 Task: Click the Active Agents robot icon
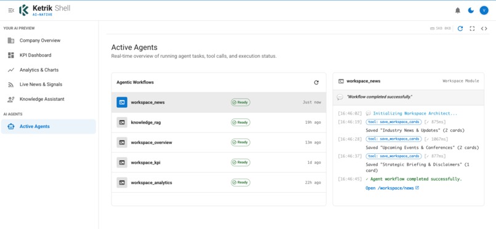click(x=11, y=127)
